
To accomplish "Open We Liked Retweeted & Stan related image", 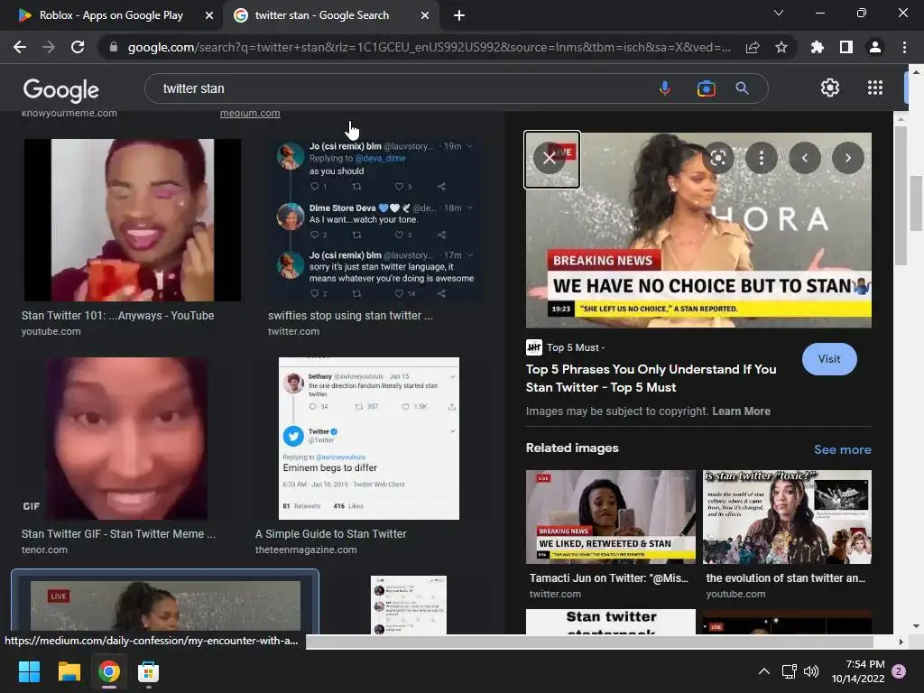I will pos(611,517).
